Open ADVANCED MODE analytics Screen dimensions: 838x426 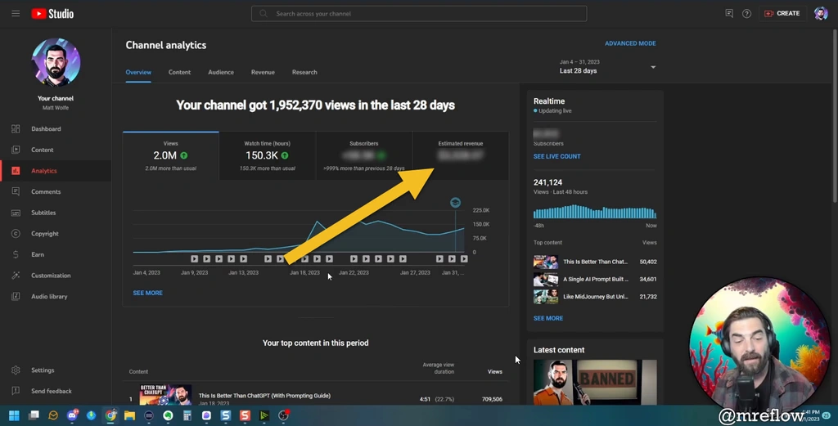[x=630, y=43]
